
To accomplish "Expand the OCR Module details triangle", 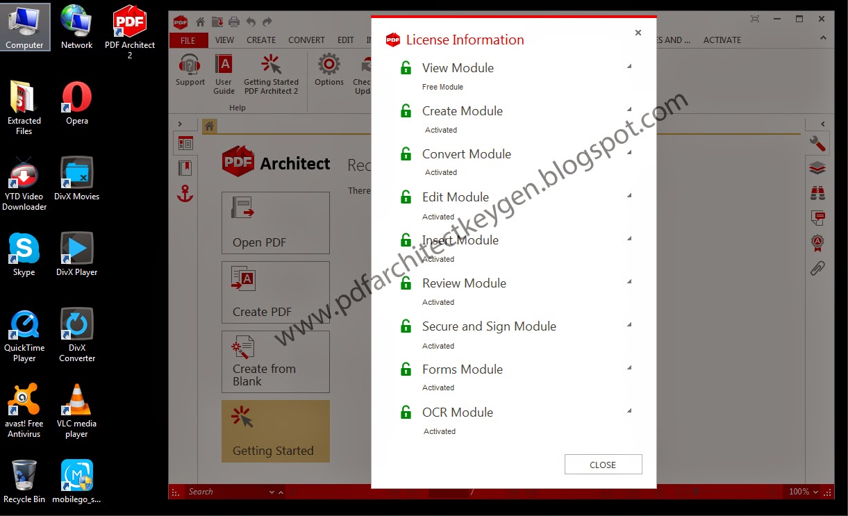I will click(x=629, y=411).
